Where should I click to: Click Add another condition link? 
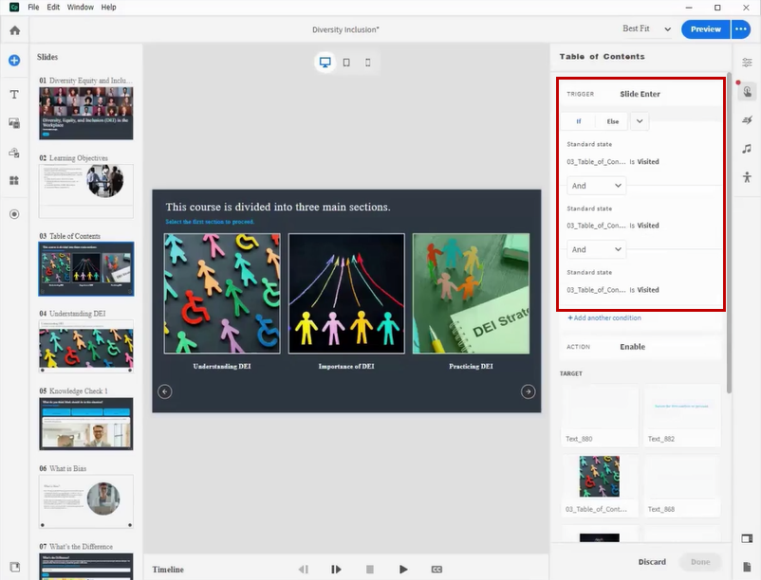point(604,317)
